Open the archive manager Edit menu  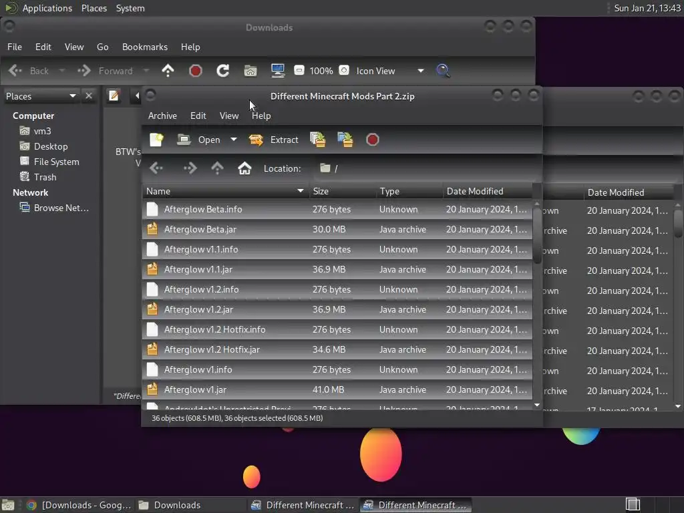pos(198,116)
